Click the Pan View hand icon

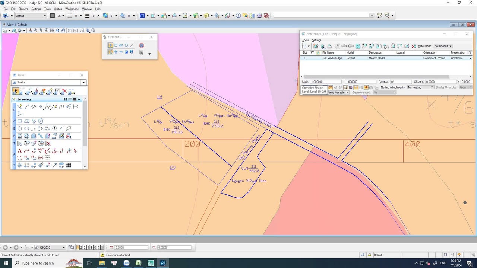[x=63, y=31]
